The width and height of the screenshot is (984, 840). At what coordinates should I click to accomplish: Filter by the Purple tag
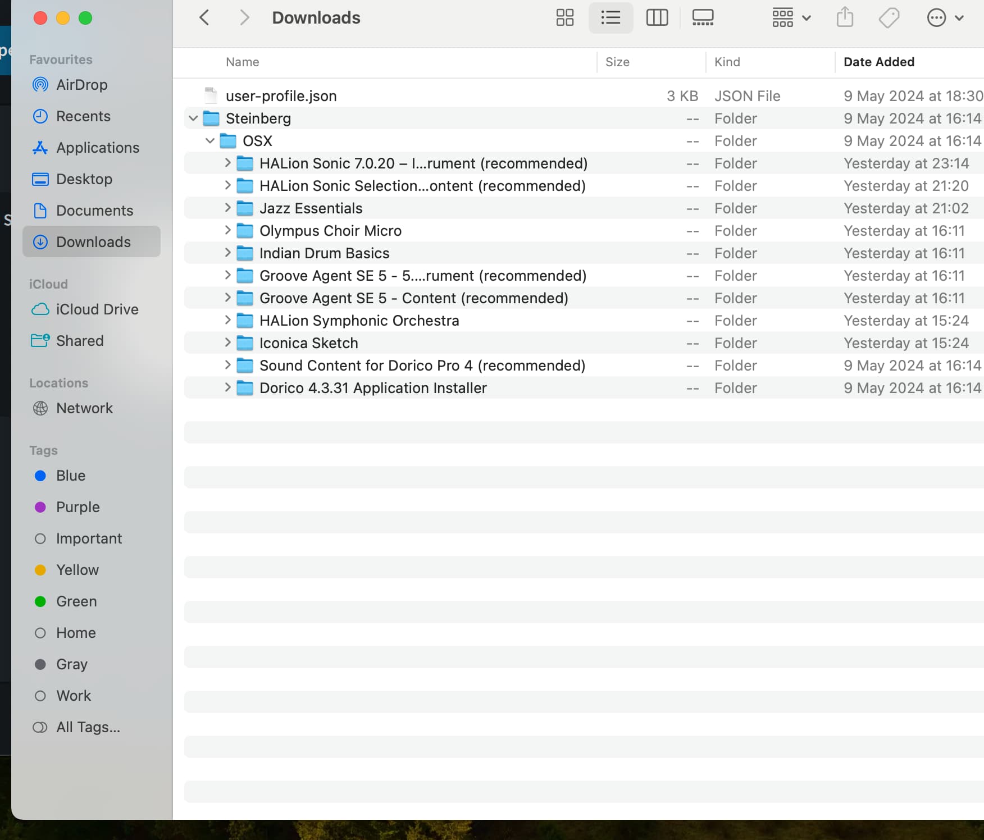[92, 507]
